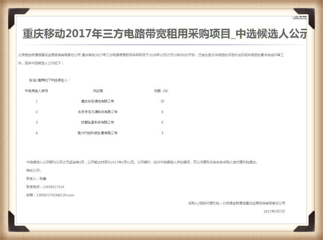Click rank number 4 in ranking column
Image resolution: width=323 pixels, height=240 pixels.
coord(37,133)
